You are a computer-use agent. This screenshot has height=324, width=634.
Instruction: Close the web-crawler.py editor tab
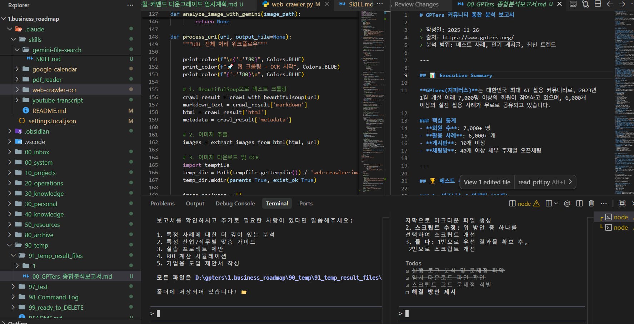pyautogui.click(x=327, y=4)
